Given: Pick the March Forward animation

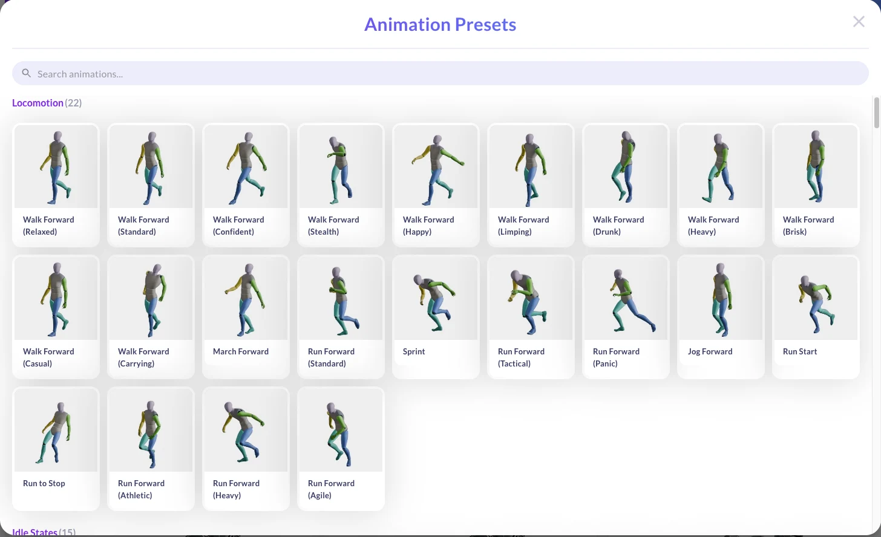Looking at the screenshot, I should (x=246, y=317).
